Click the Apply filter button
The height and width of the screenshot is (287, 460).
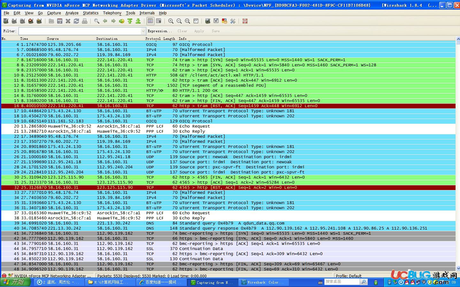coord(199,31)
